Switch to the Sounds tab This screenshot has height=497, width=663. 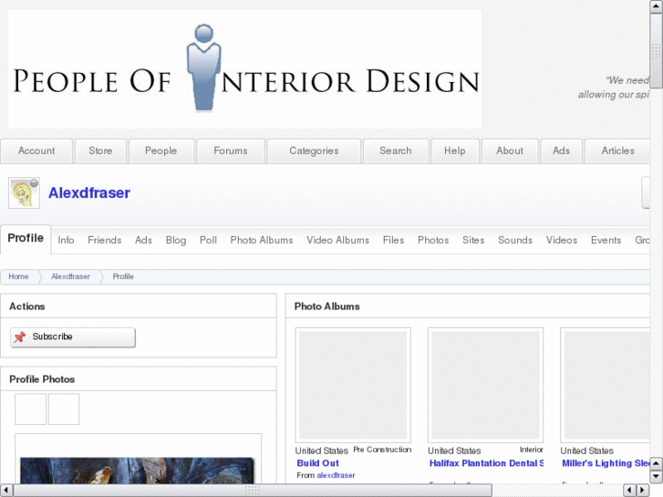coord(515,240)
